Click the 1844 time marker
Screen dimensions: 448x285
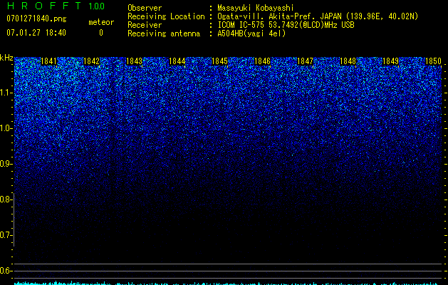[x=177, y=61]
